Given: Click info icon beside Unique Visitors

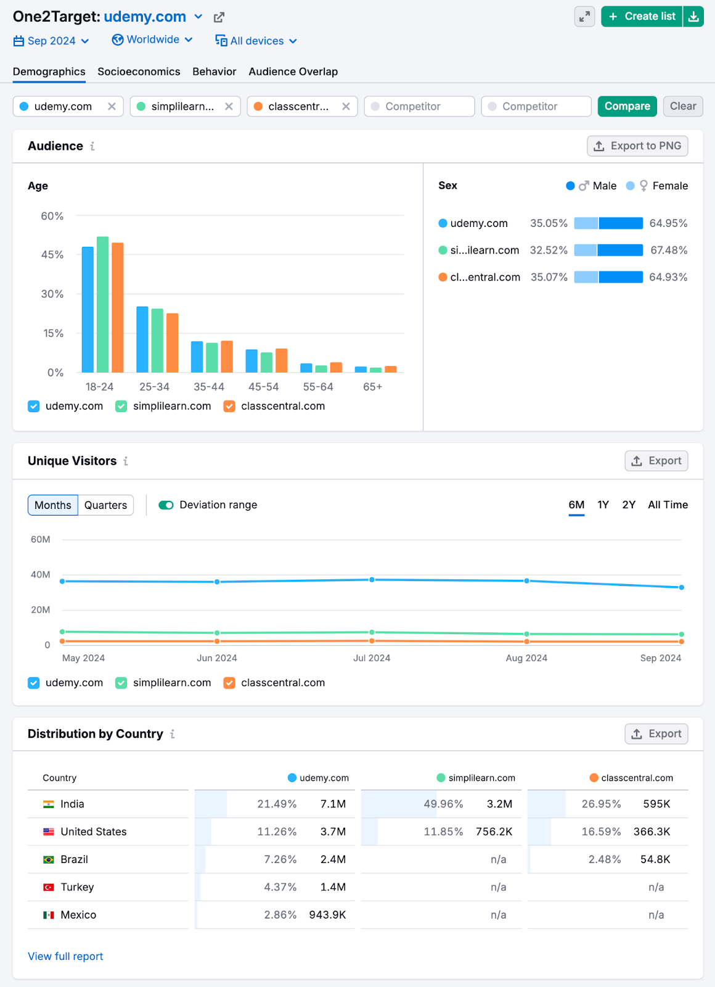Looking at the screenshot, I should (x=126, y=461).
